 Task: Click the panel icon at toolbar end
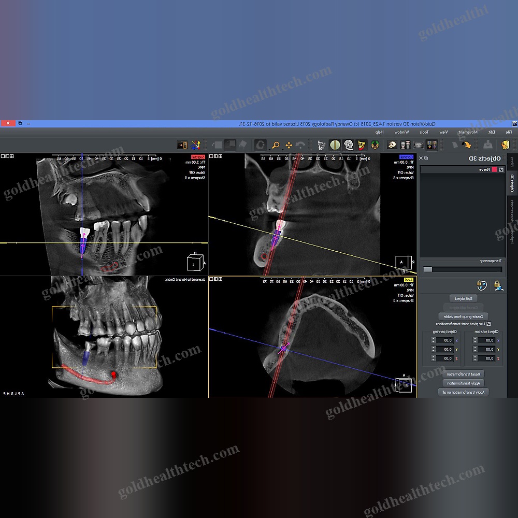click(182, 145)
